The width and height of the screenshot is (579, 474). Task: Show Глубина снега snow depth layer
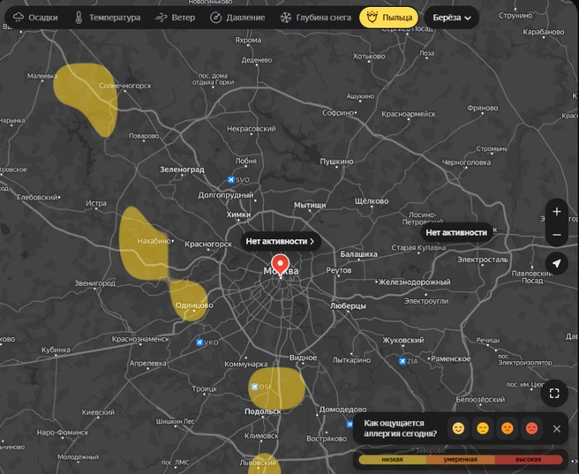315,18
